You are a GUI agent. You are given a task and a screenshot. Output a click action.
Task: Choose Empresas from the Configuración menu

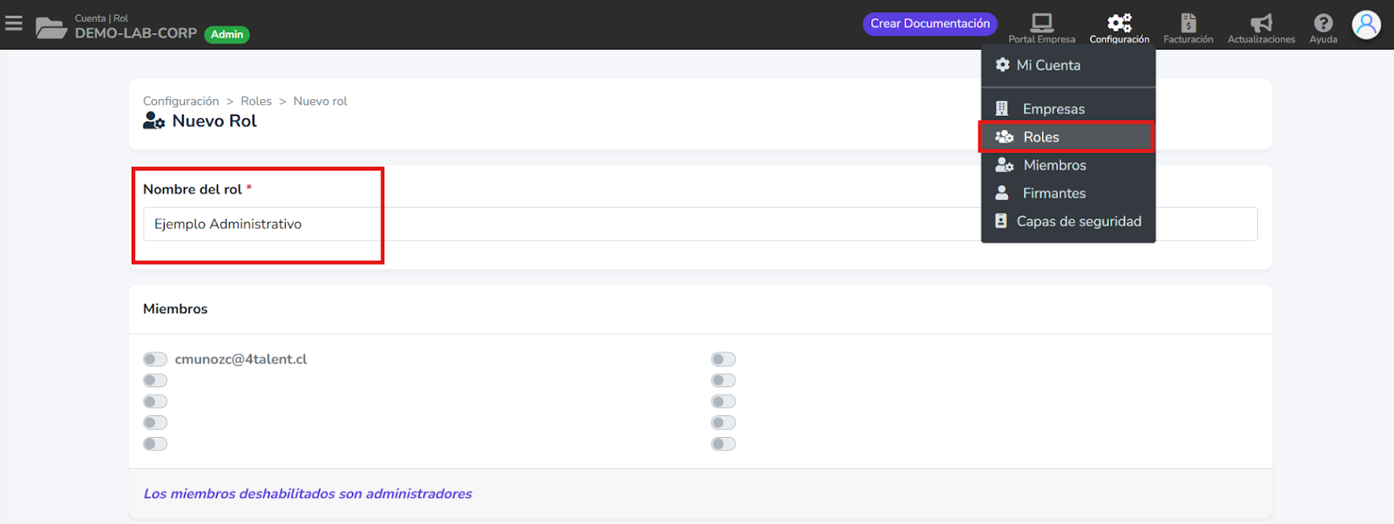[1068, 109]
